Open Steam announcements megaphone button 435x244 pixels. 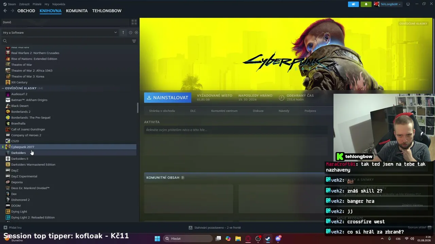pyautogui.click(x=353, y=4)
